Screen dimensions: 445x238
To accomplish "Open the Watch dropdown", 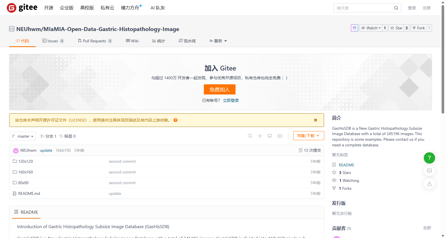I will [371, 28].
